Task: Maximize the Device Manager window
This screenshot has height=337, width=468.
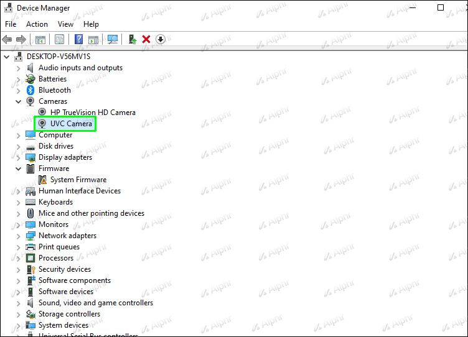Action: pos(441,7)
